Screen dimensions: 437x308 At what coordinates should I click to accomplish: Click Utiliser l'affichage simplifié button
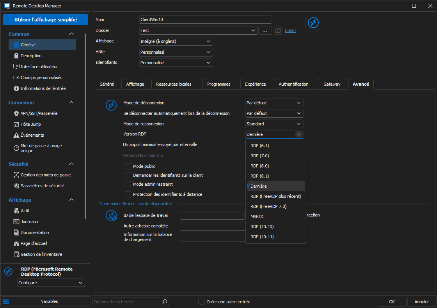tap(45, 19)
